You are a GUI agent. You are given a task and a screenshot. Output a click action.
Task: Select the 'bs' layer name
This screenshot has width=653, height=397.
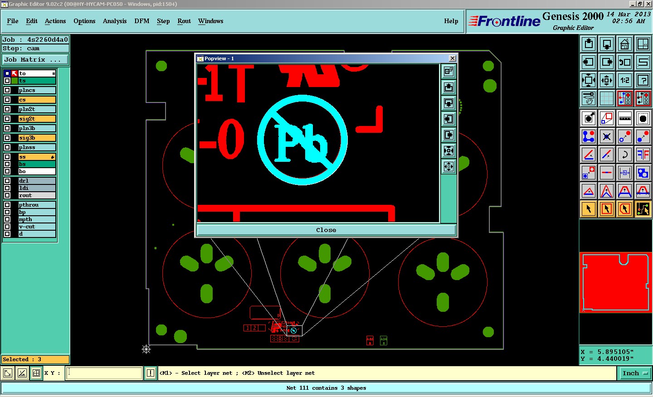click(x=37, y=164)
